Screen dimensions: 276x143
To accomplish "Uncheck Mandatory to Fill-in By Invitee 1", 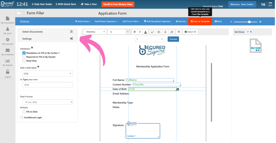I will (24, 53).
